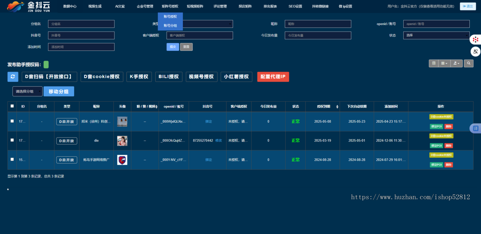
Task: Click the 移动分组 button
Action: (59, 91)
